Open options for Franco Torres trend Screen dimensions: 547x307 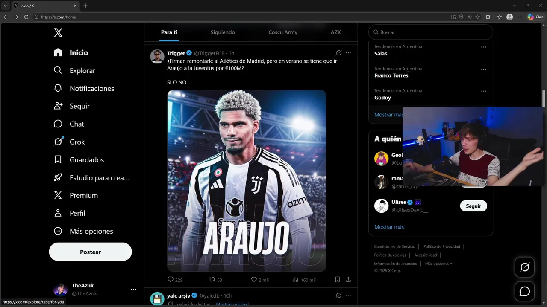[x=483, y=69]
